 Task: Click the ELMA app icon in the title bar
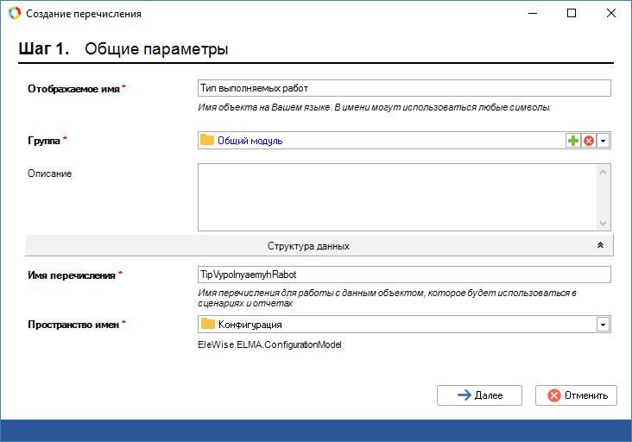click(15, 13)
